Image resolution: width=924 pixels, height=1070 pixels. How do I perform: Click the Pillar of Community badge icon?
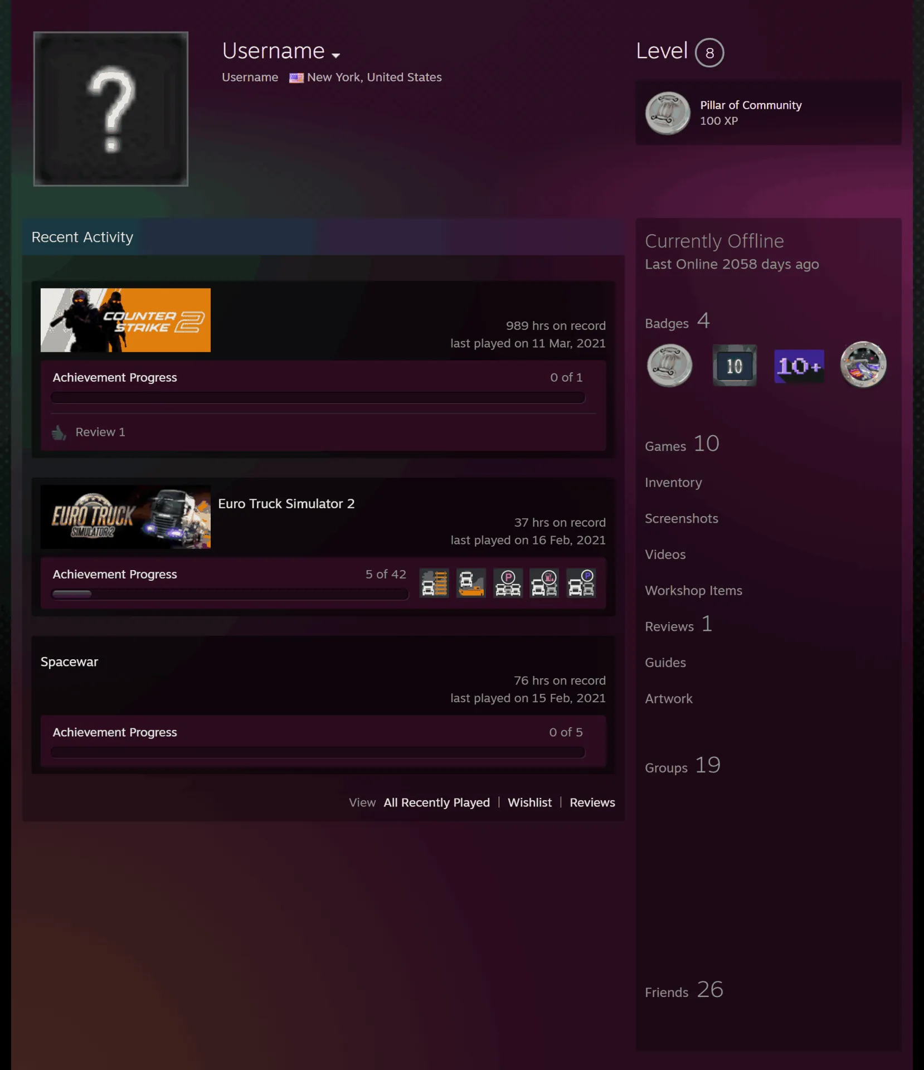(x=668, y=113)
